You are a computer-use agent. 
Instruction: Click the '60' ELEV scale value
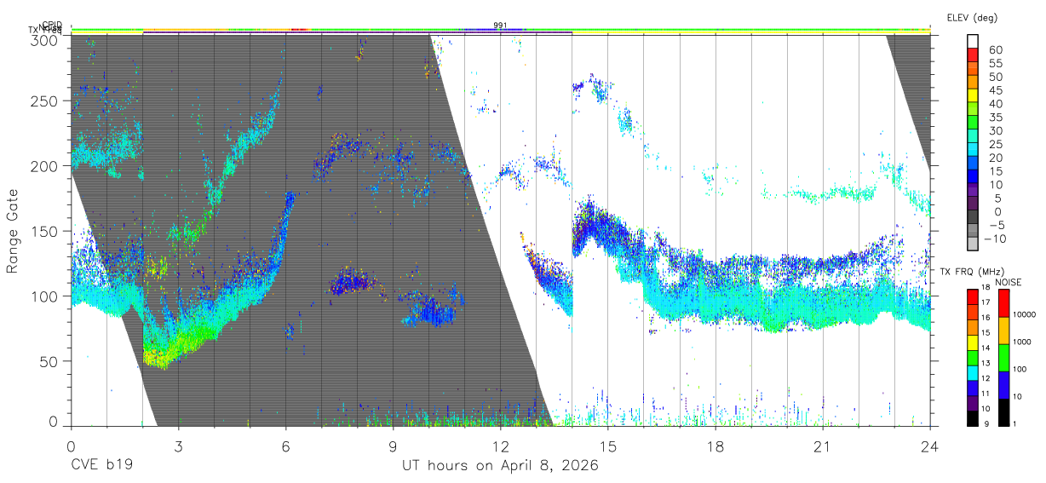(x=995, y=49)
